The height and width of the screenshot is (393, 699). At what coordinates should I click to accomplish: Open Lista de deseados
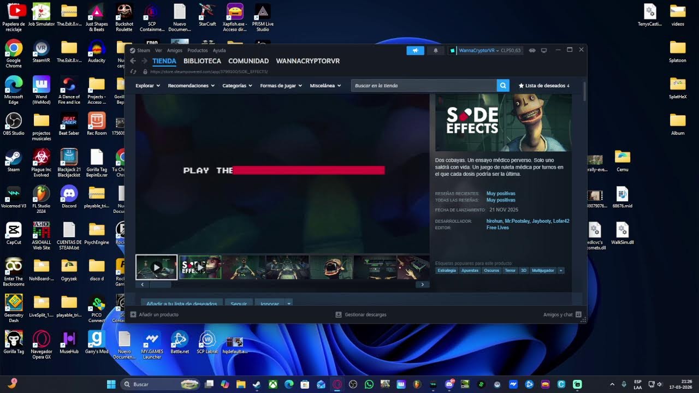[544, 86]
